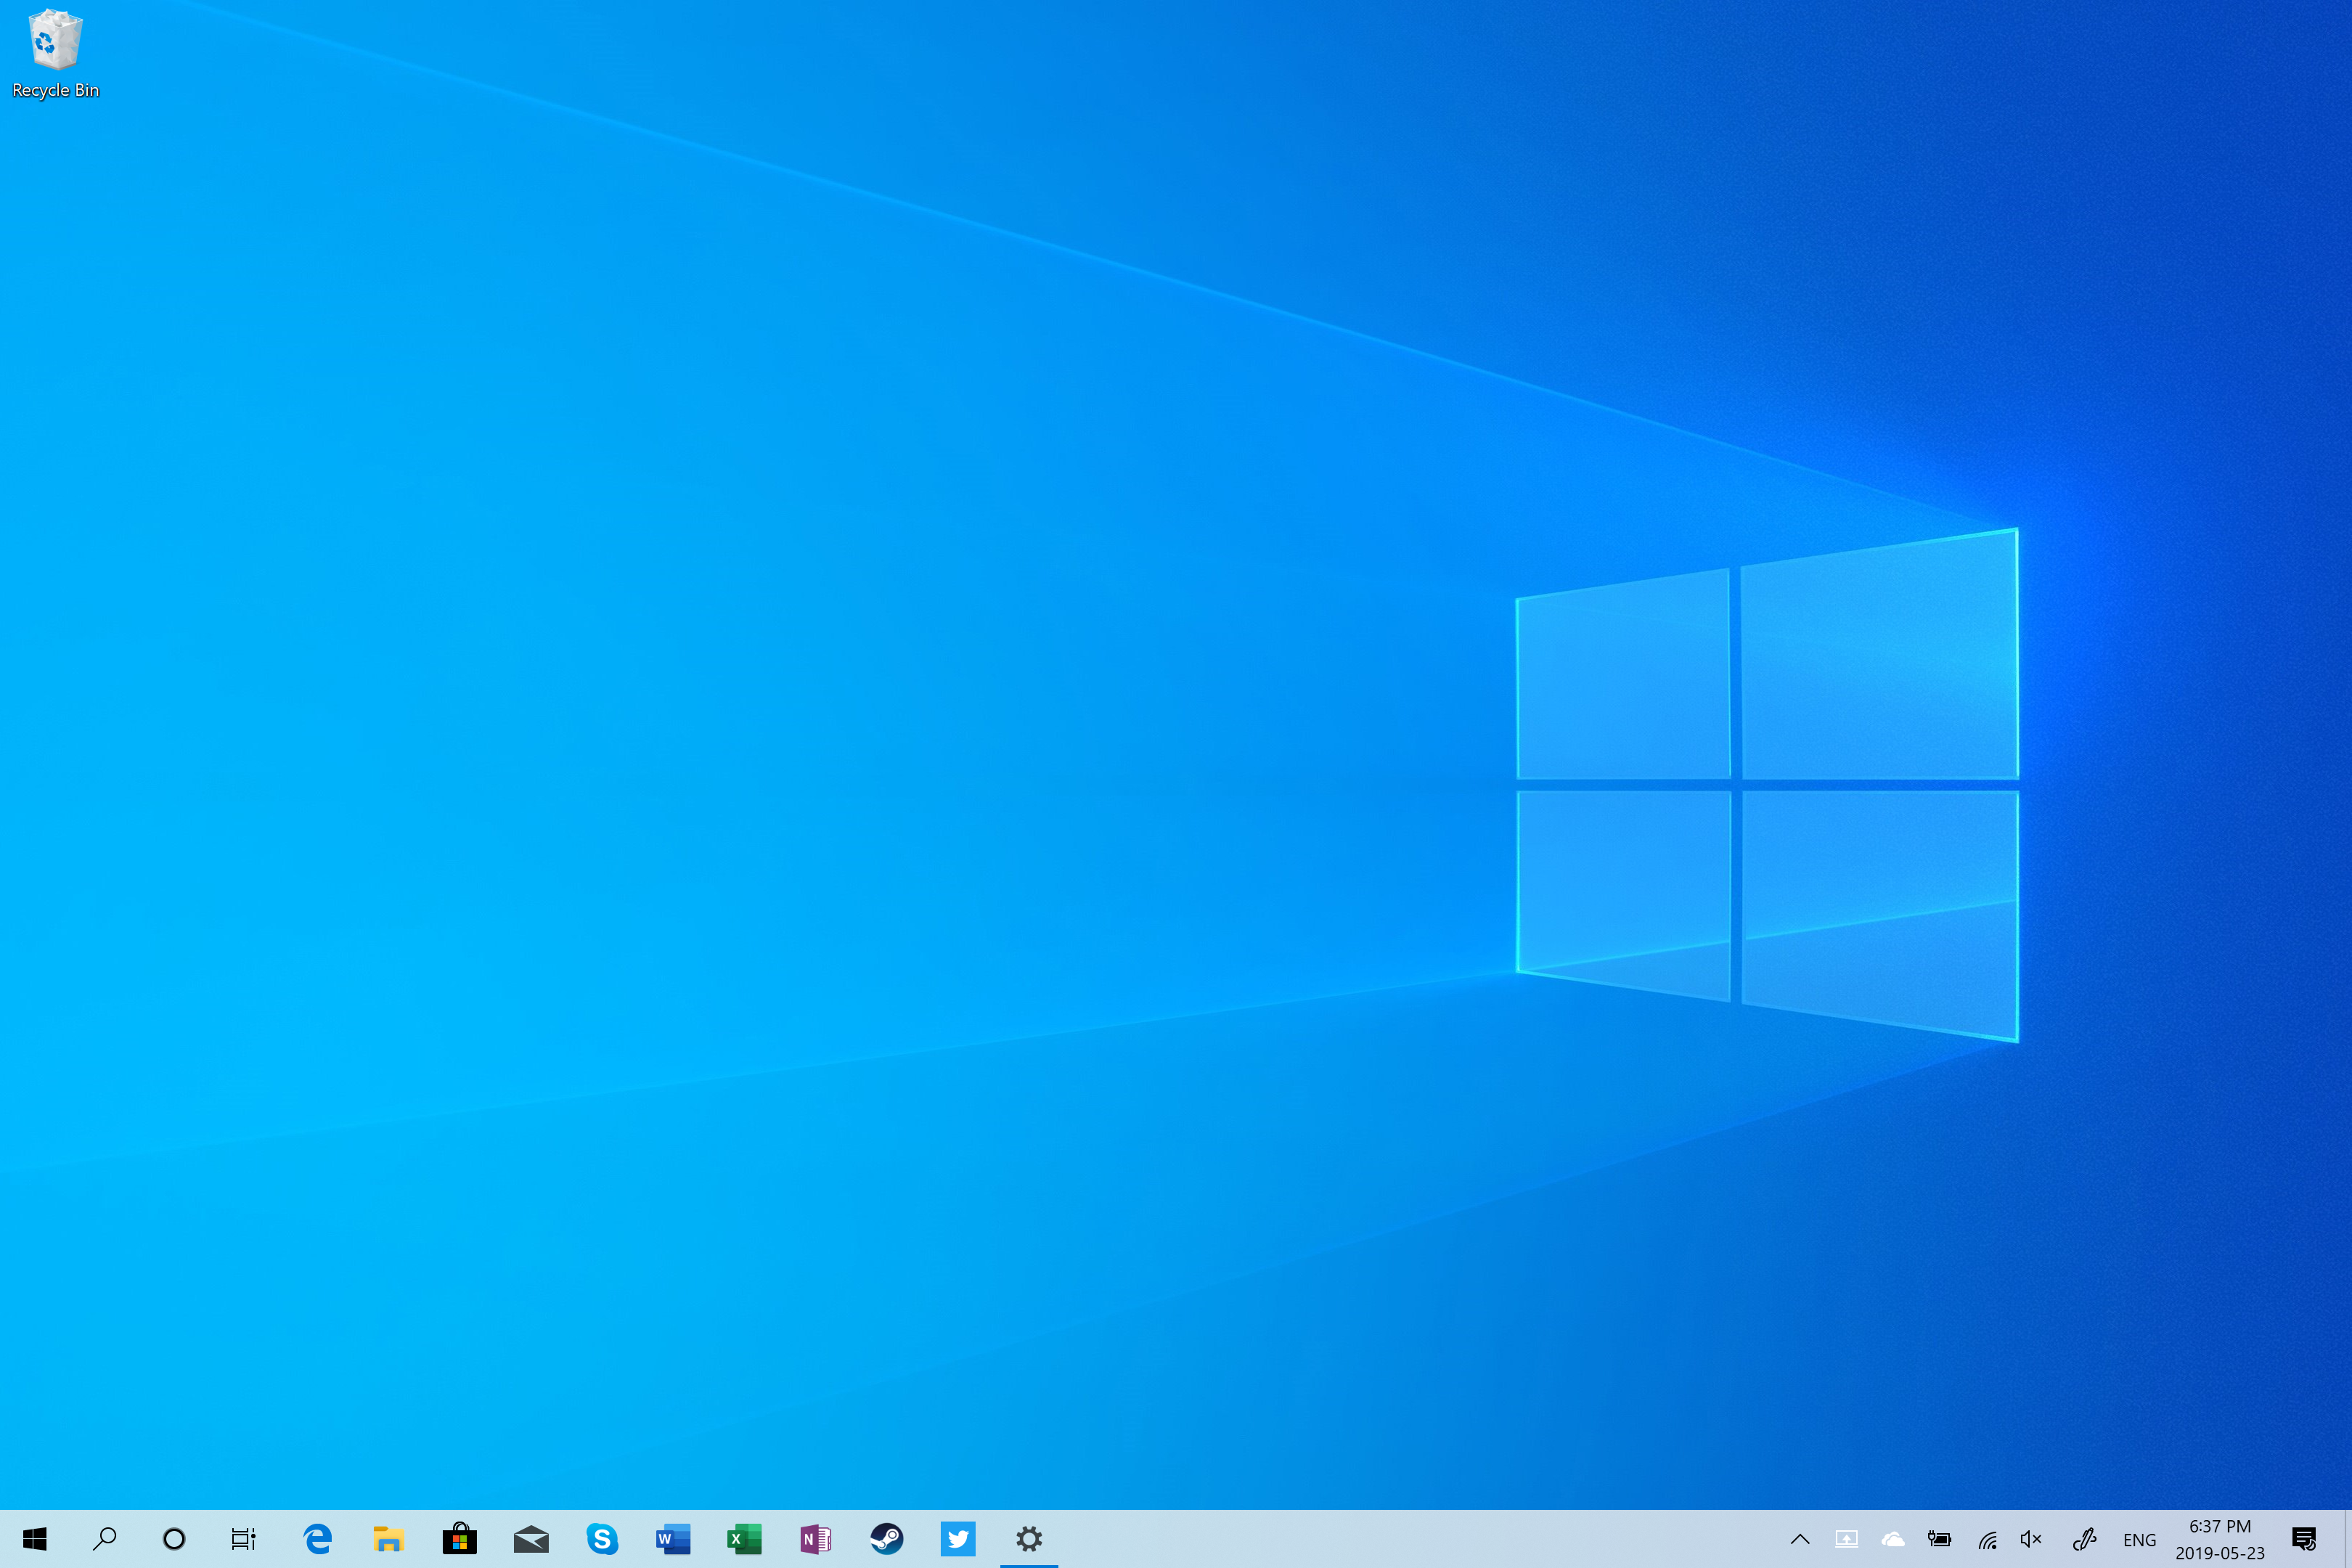Start Skype
Screen dimensions: 2352x1568
(602, 1539)
